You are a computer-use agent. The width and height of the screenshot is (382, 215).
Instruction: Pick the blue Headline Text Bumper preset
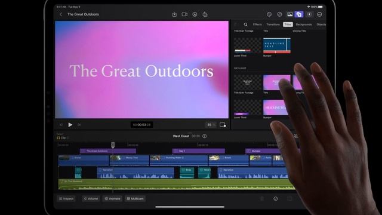click(x=277, y=45)
